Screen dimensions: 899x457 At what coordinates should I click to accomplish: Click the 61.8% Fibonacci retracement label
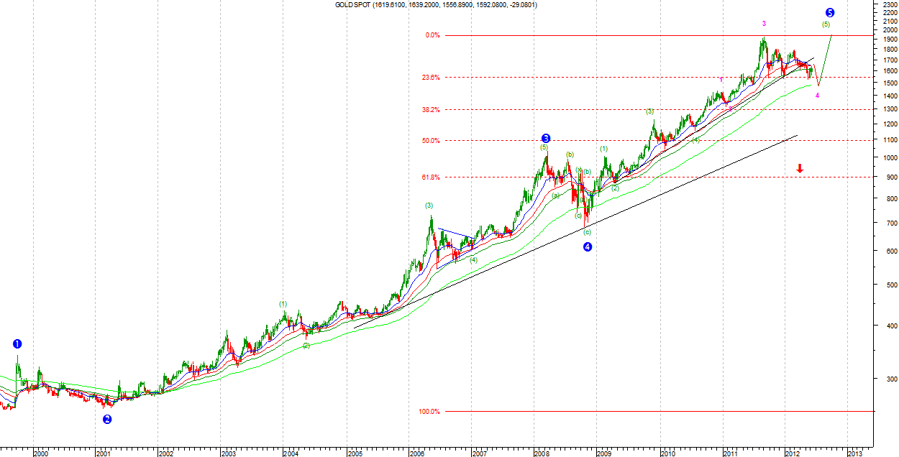[x=432, y=177]
